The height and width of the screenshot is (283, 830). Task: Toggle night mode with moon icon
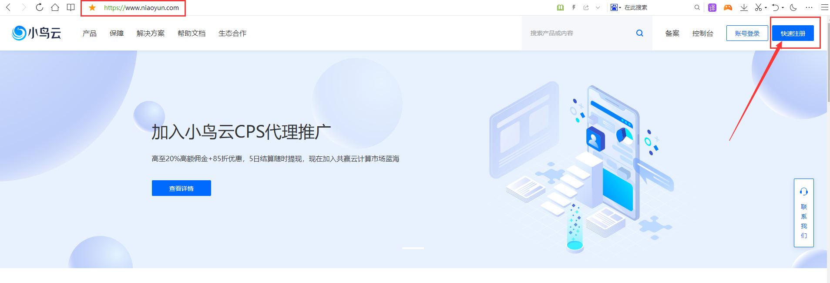coord(793,7)
